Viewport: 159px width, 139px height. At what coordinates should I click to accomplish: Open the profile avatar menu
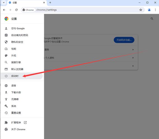(149, 10)
